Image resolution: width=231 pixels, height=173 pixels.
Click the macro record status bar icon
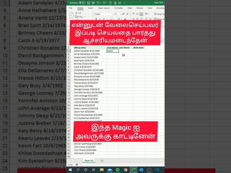pyautogui.click(x=77, y=165)
